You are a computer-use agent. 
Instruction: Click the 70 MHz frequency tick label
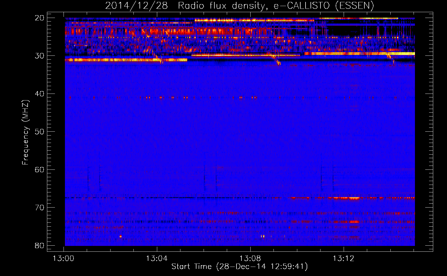[40, 208]
